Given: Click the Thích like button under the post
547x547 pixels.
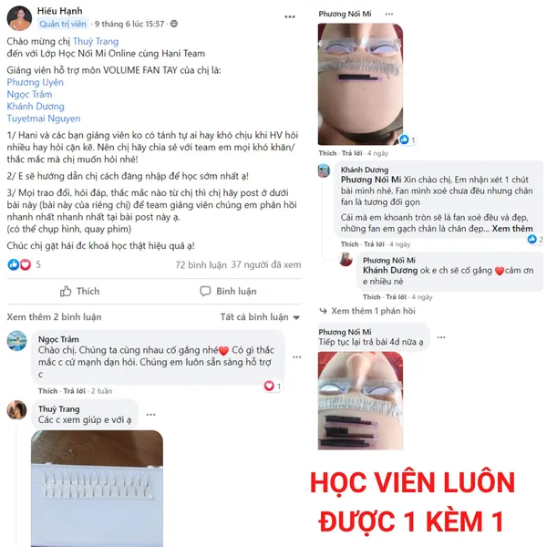Looking at the screenshot, I should tap(80, 292).
